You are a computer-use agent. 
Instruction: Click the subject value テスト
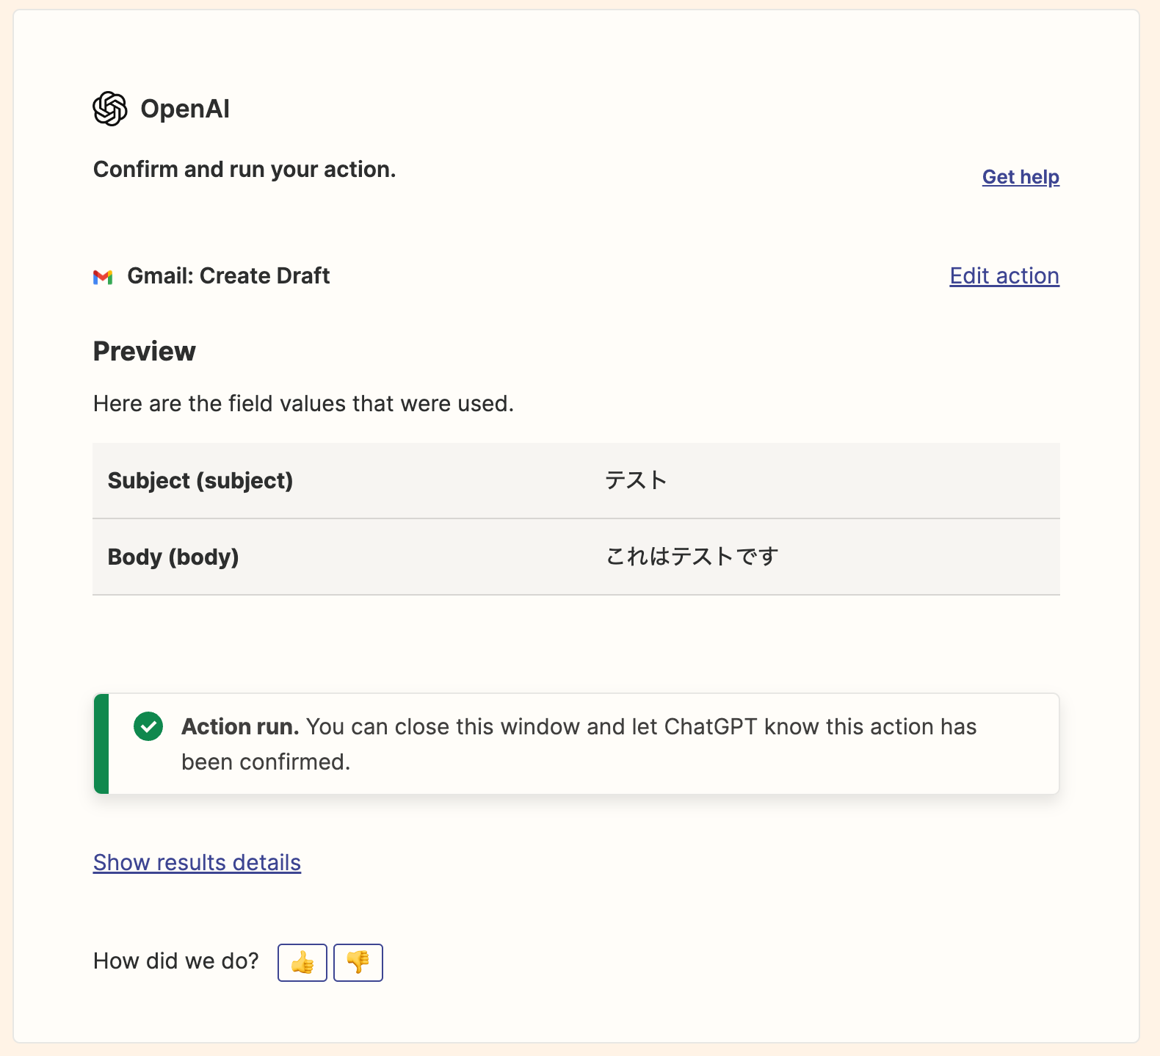click(636, 480)
